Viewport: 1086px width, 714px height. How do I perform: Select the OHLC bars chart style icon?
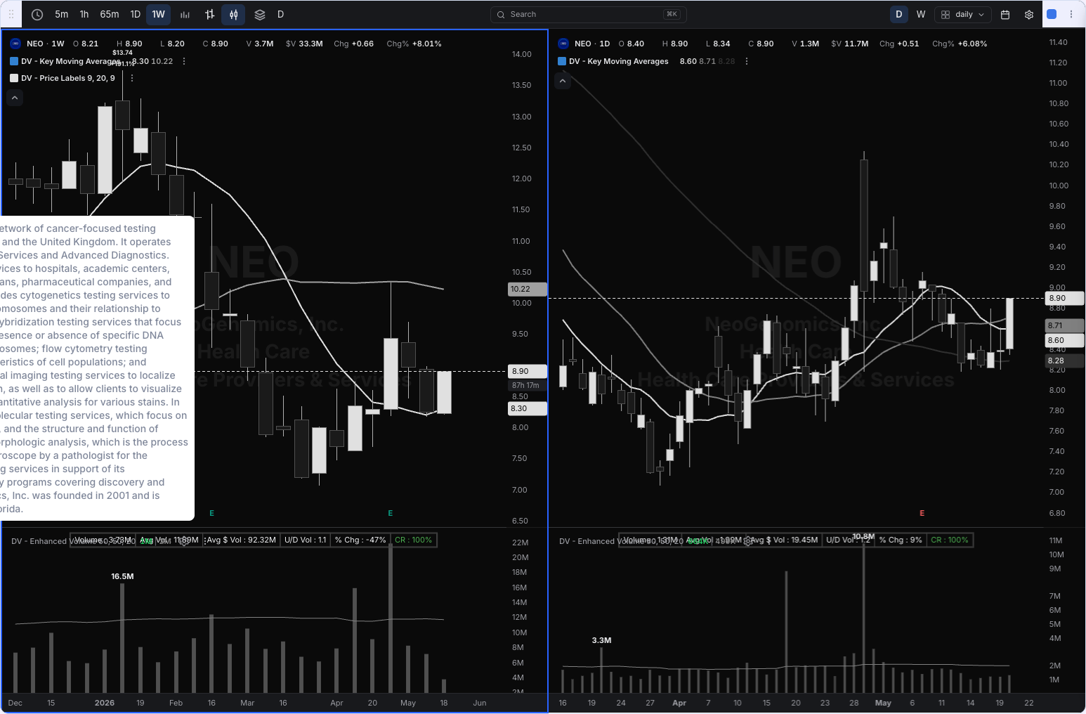tap(209, 14)
